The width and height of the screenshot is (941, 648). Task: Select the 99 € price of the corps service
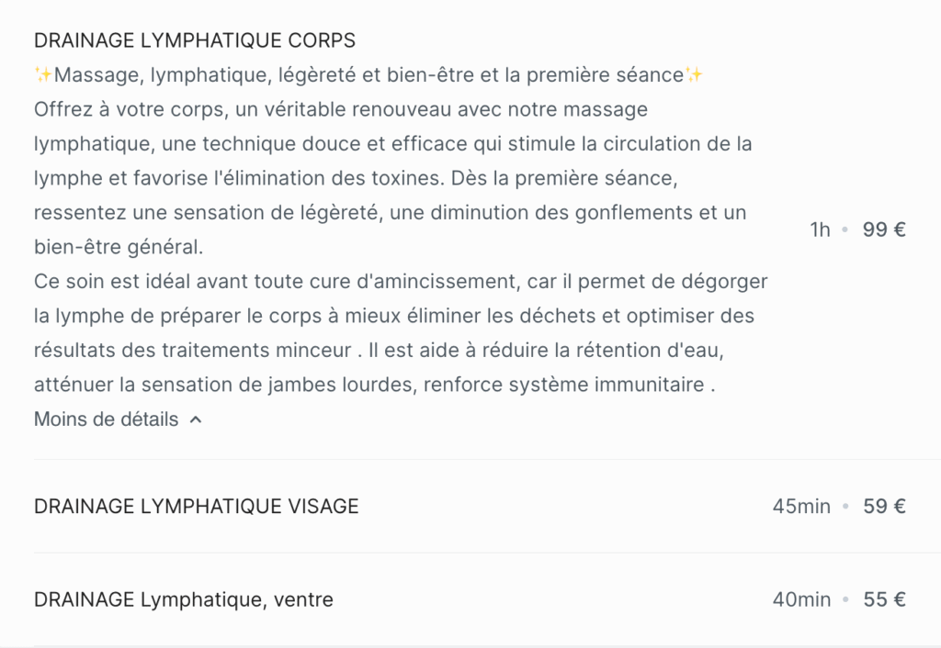click(x=884, y=229)
